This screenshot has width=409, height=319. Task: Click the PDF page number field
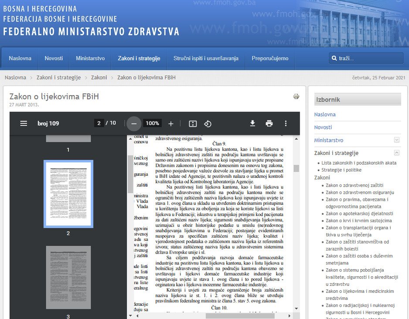point(99,123)
